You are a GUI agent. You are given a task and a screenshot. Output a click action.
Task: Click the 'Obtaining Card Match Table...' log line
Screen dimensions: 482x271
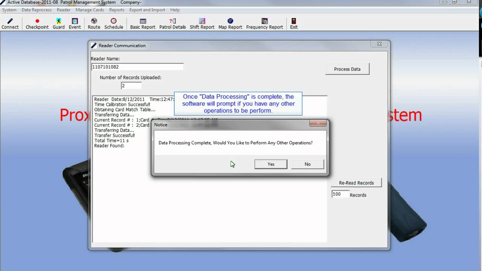tap(125, 110)
